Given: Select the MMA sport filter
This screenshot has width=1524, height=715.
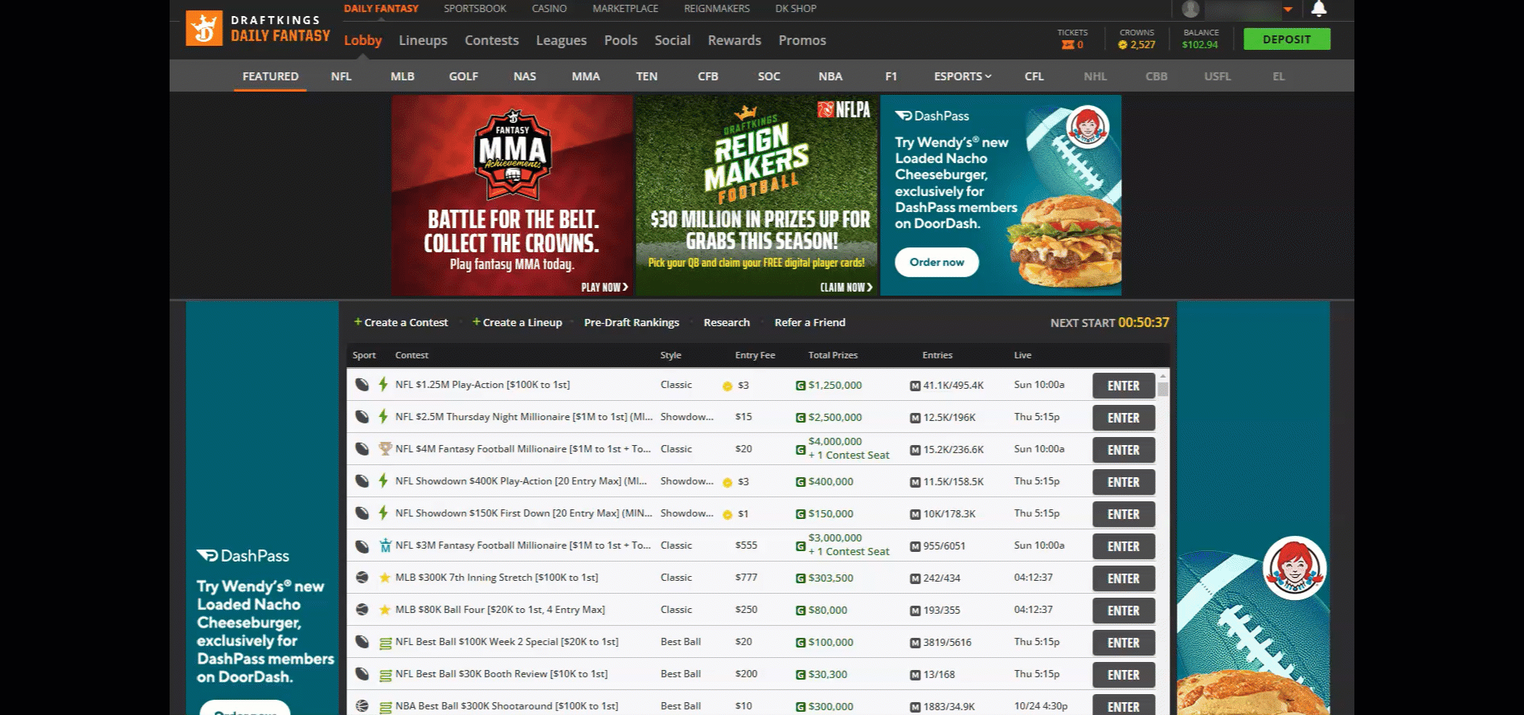Looking at the screenshot, I should click(x=586, y=76).
